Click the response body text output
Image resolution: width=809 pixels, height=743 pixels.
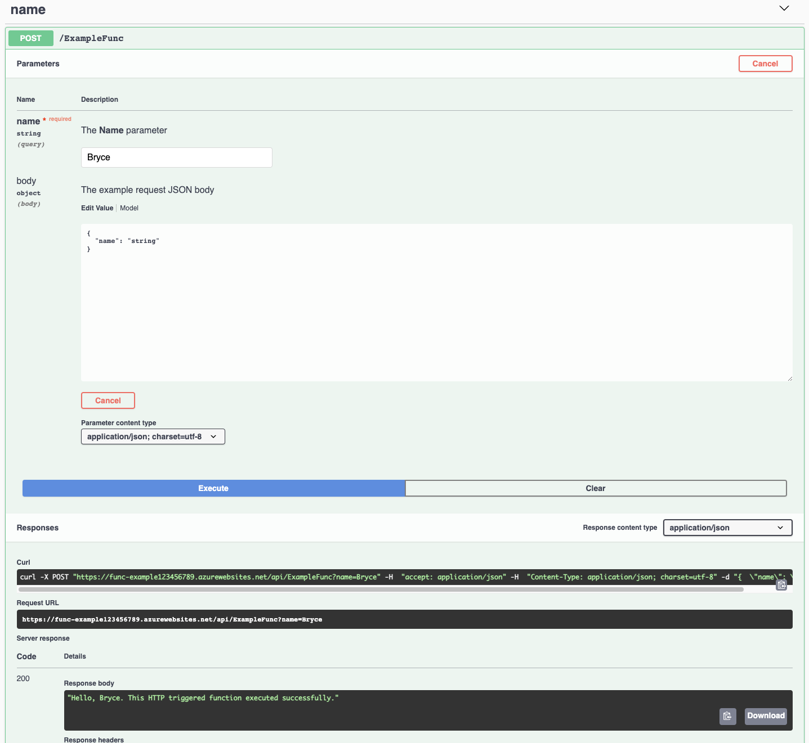(x=203, y=698)
